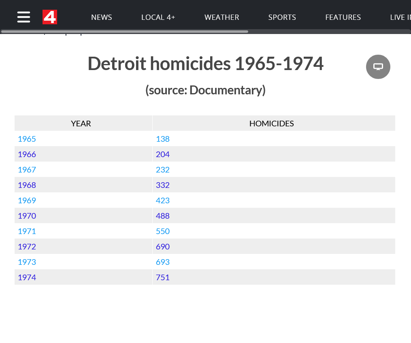Open the hamburger navigation menu

23,17
